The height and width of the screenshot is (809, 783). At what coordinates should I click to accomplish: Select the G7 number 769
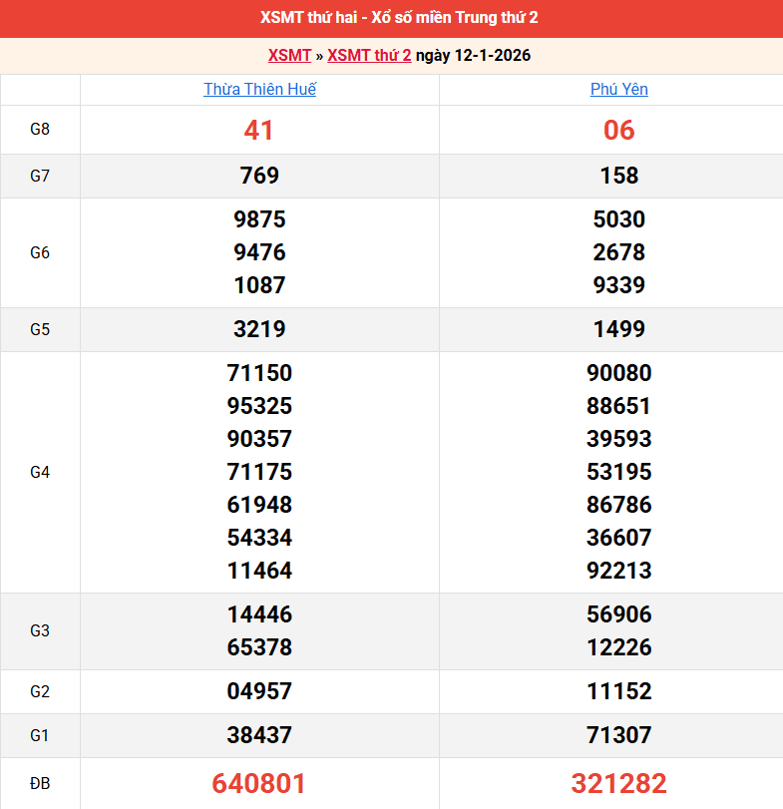coord(259,176)
